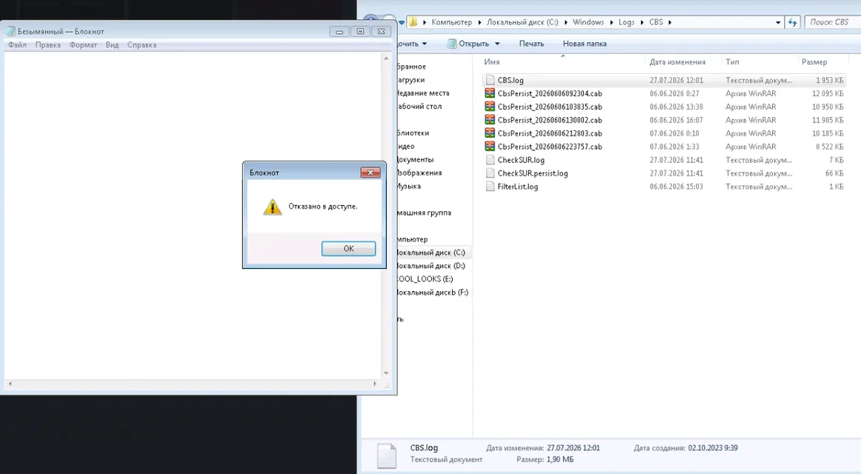The height and width of the screenshot is (474, 861).
Task: Click the Windows breadcrumb segment
Action: [588, 22]
